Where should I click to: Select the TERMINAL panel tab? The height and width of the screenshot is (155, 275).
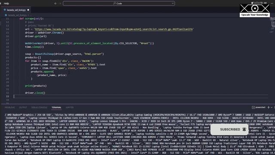point(56,107)
